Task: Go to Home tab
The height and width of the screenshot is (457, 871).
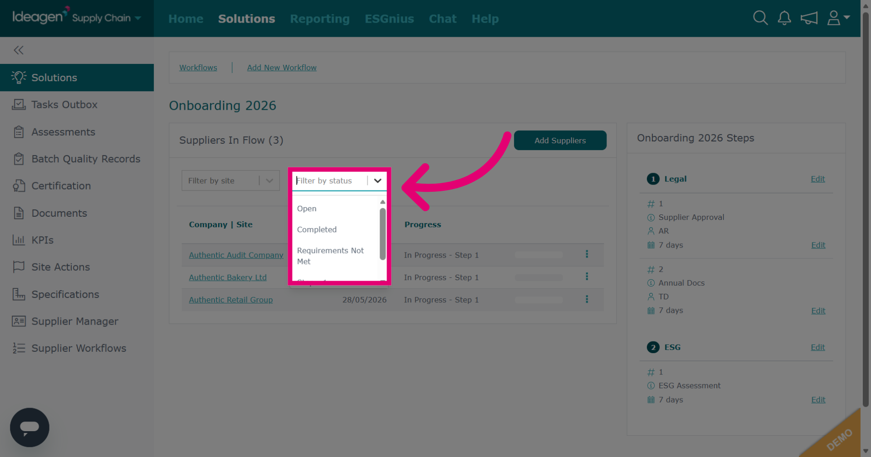Action: [186, 19]
